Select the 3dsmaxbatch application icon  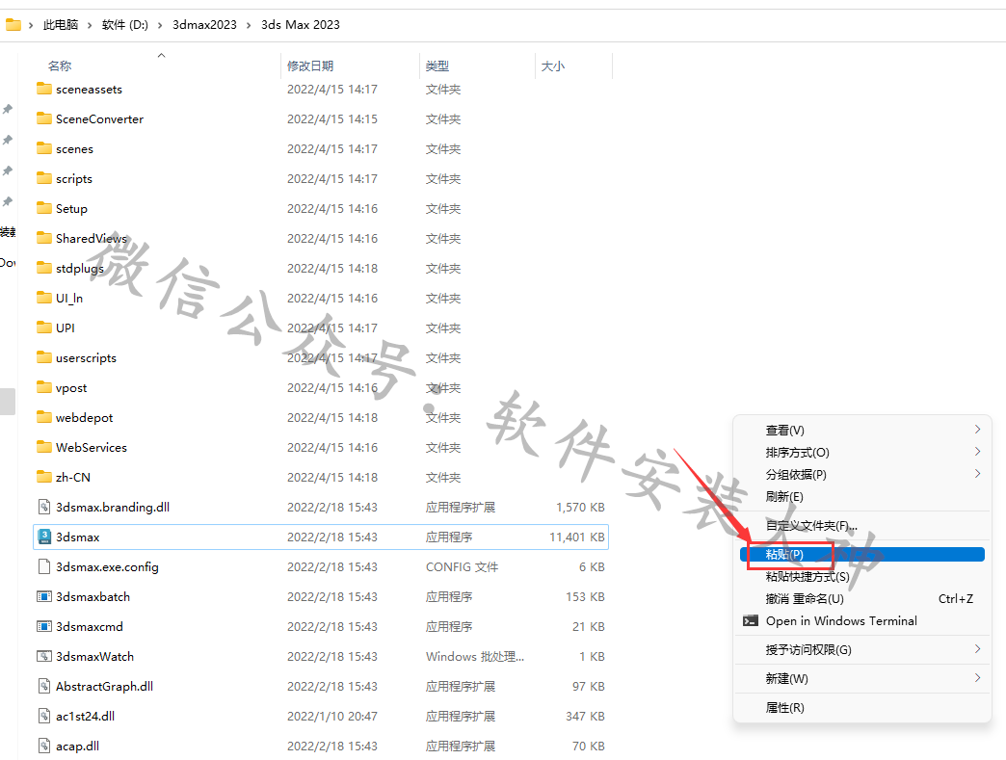(44, 596)
